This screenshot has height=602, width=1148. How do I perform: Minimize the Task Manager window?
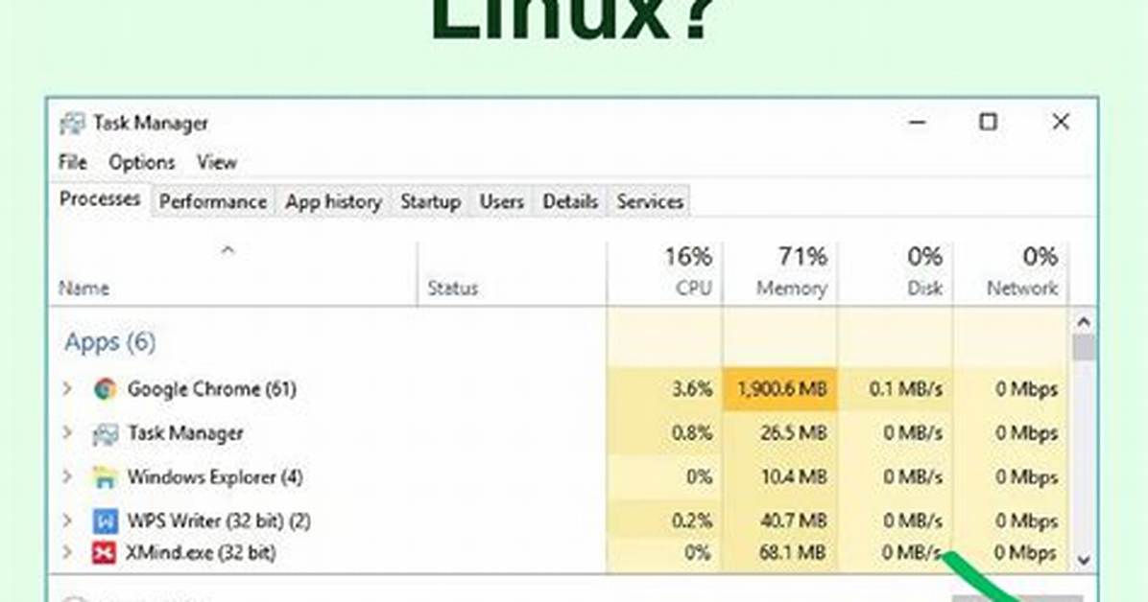[x=918, y=122]
